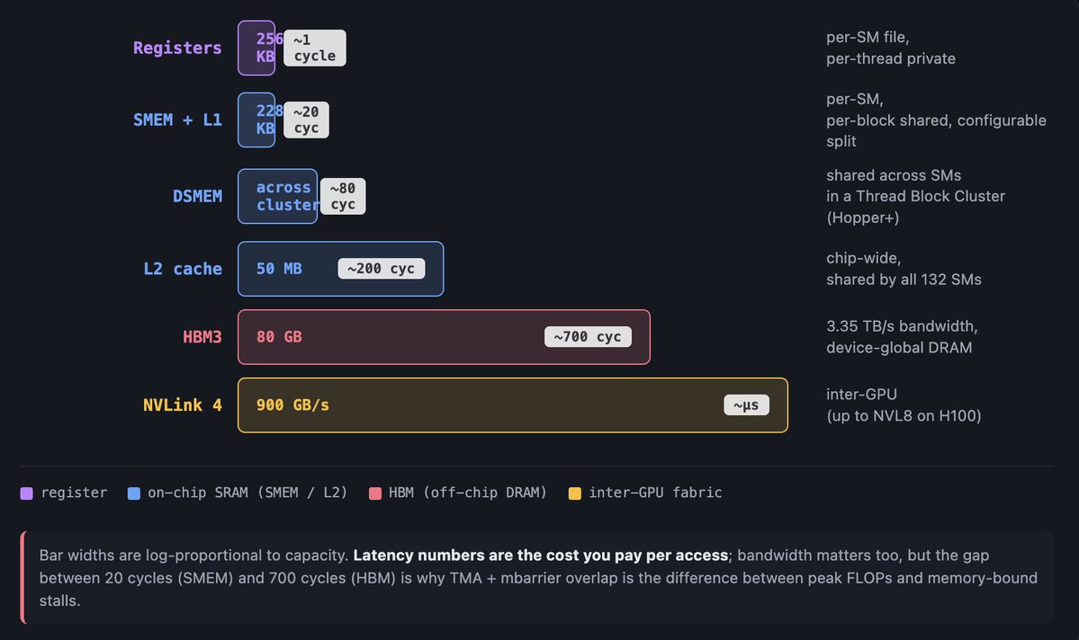Click the ~µs latency badge
The width and height of the screenshot is (1079, 640).
pos(746,405)
